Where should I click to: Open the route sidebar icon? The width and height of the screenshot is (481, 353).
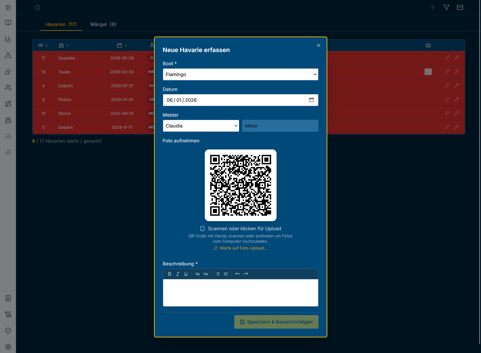(8, 104)
